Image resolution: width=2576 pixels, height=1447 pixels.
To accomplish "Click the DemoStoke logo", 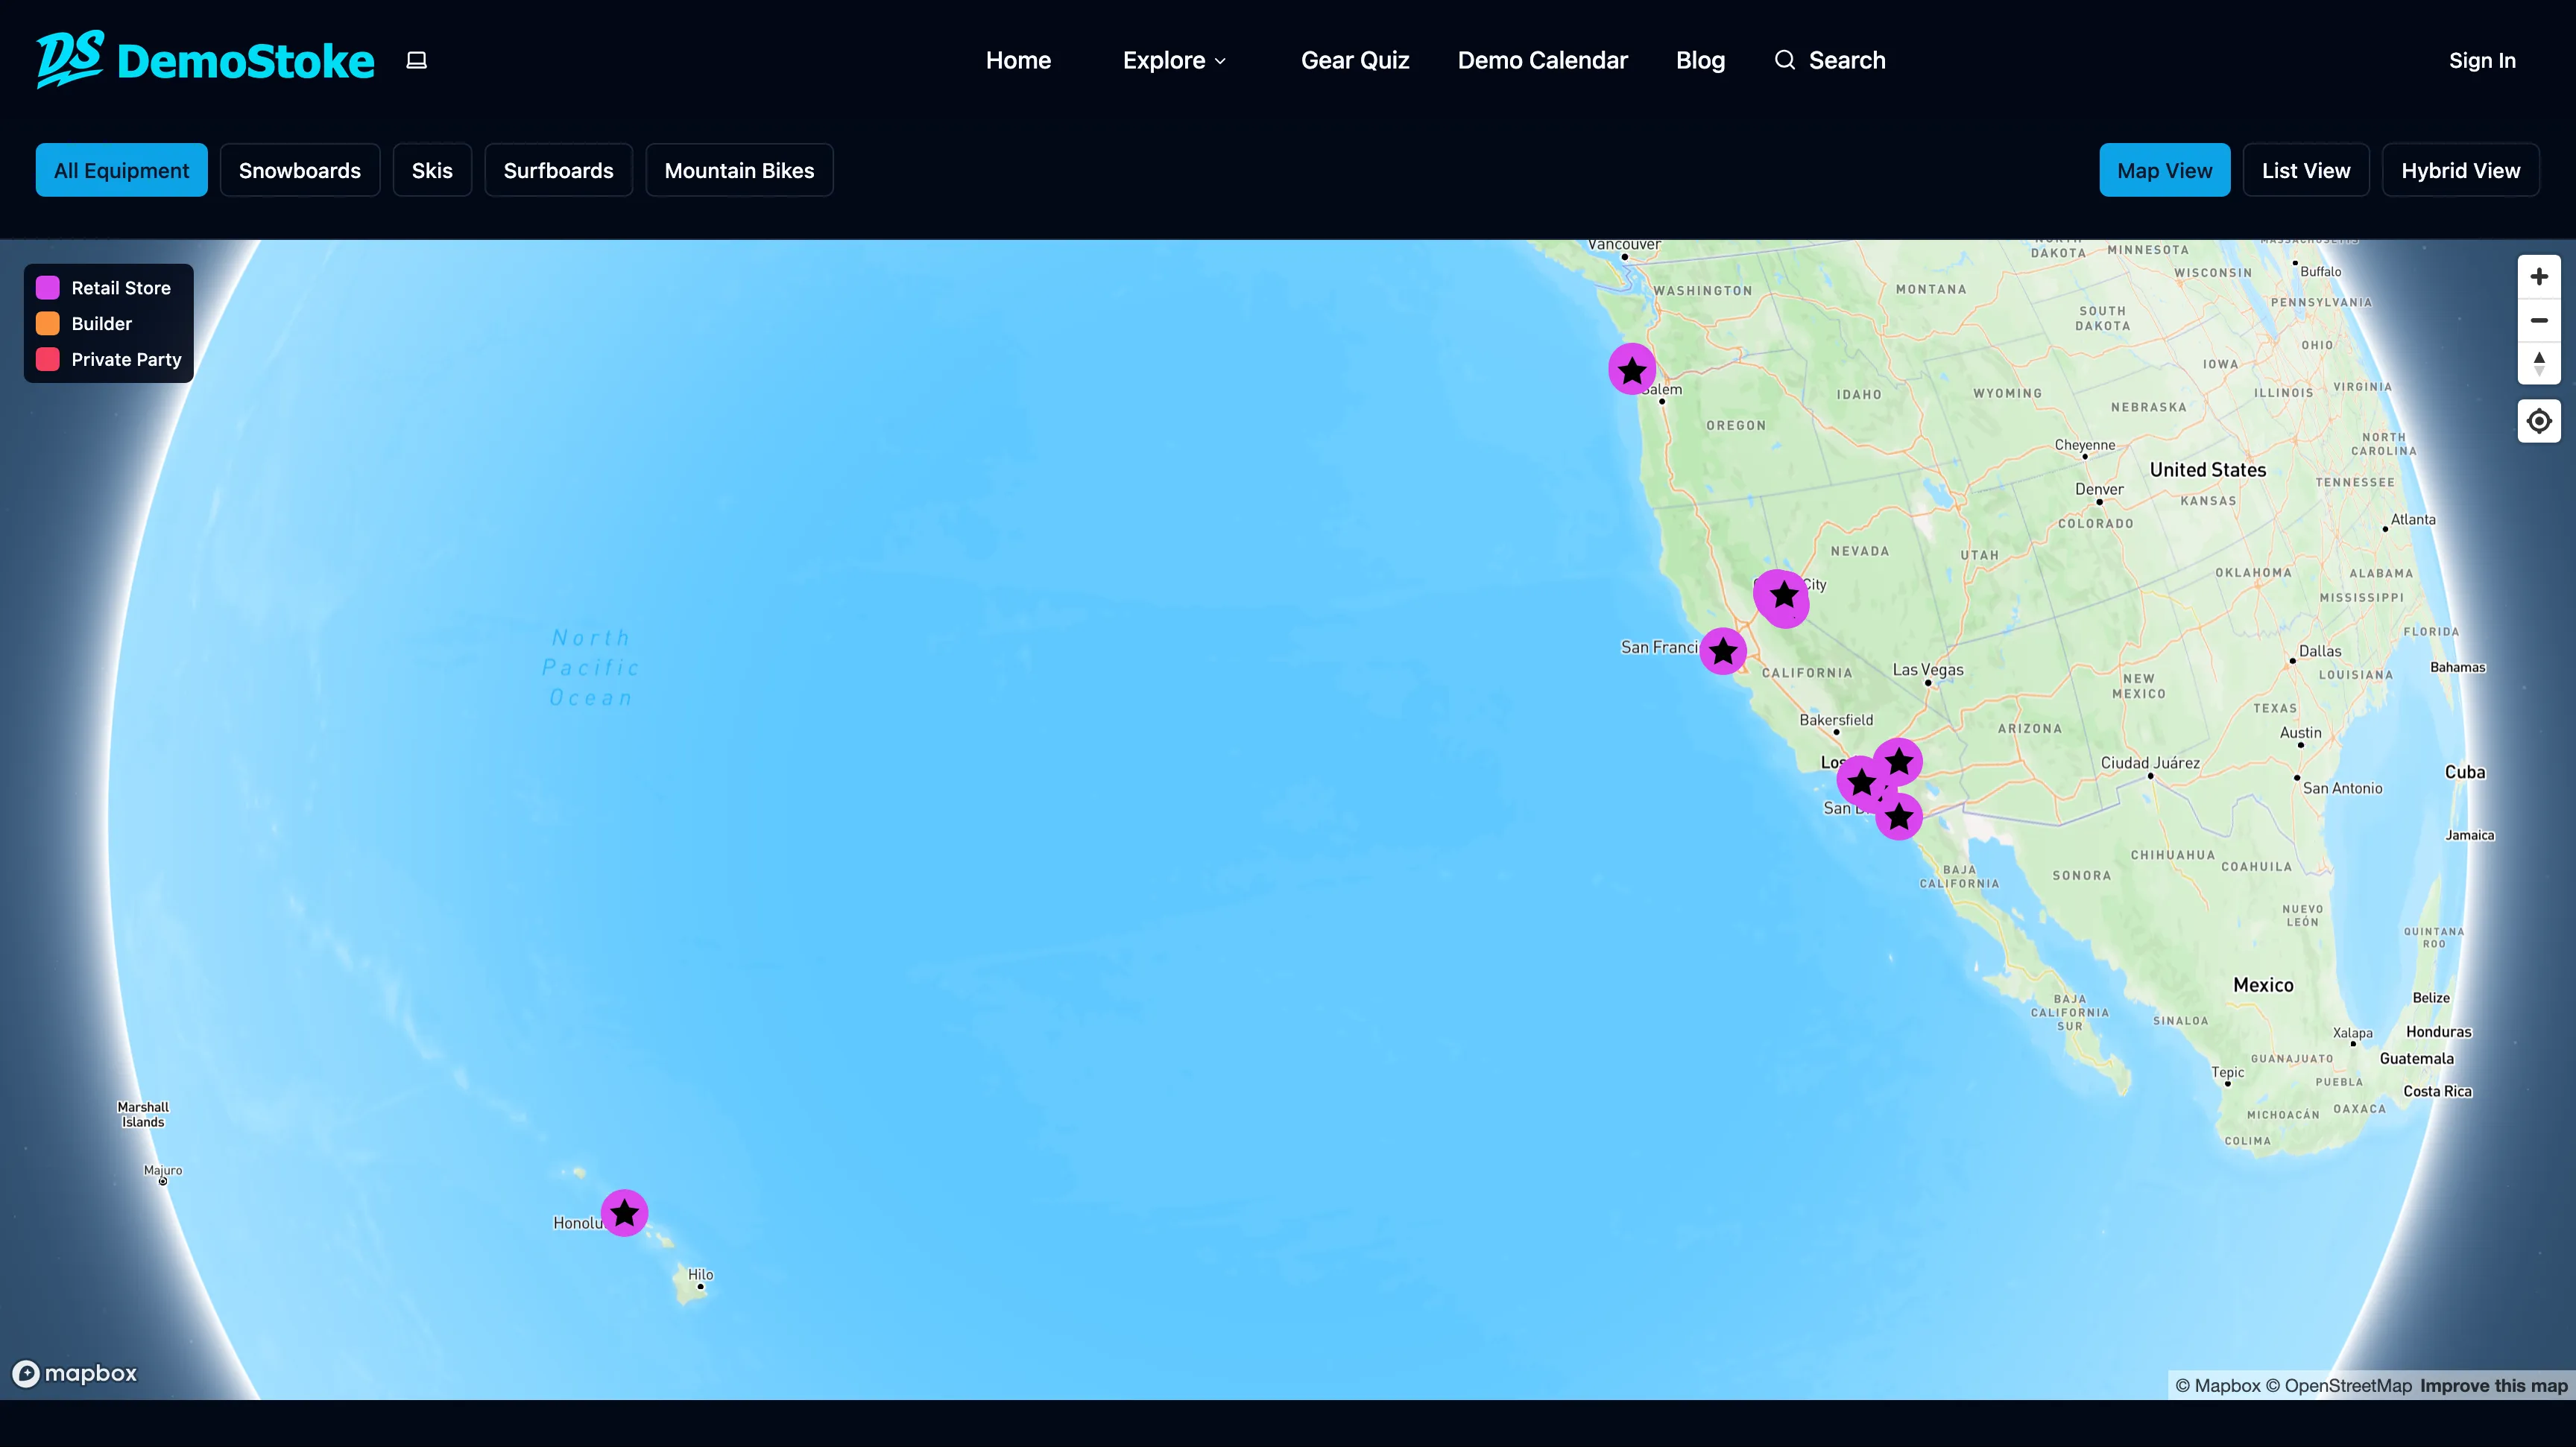I will point(205,60).
